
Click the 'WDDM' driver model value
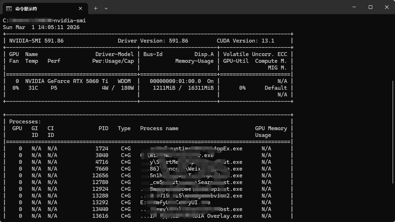click(124, 81)
